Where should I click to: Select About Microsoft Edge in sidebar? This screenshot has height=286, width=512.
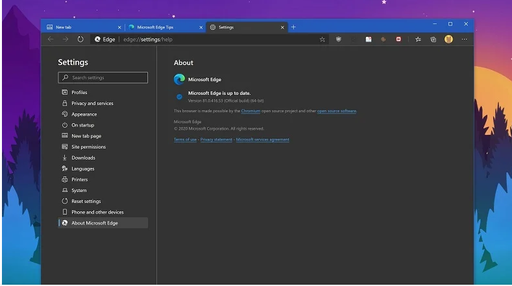(x=103, y=223)
